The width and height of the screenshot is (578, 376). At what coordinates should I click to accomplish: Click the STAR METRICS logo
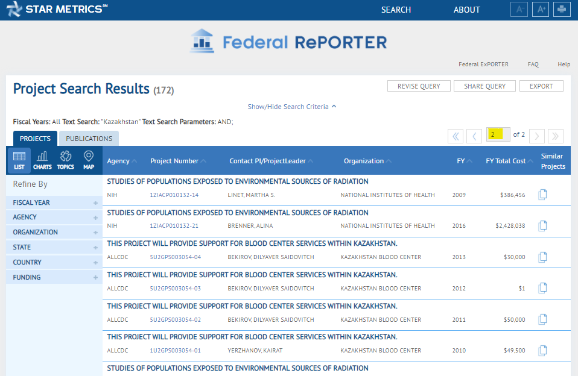click(57, 9)
